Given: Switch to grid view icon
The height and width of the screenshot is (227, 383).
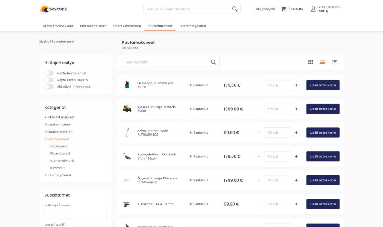Looking at the screenshot, I should (x=310, y=62).
